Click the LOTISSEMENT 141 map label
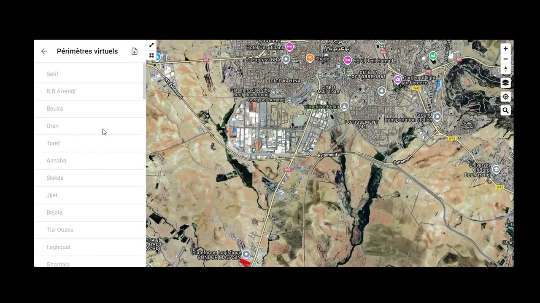Viewport: 540px width, 303px height. 362,124
